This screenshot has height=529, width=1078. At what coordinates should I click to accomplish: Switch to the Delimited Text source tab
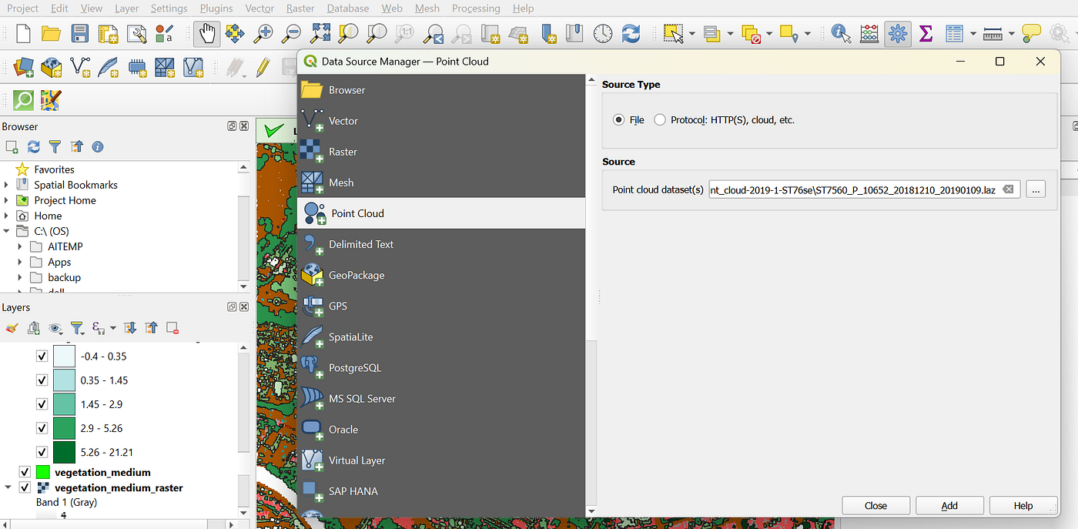pos(441,244)
